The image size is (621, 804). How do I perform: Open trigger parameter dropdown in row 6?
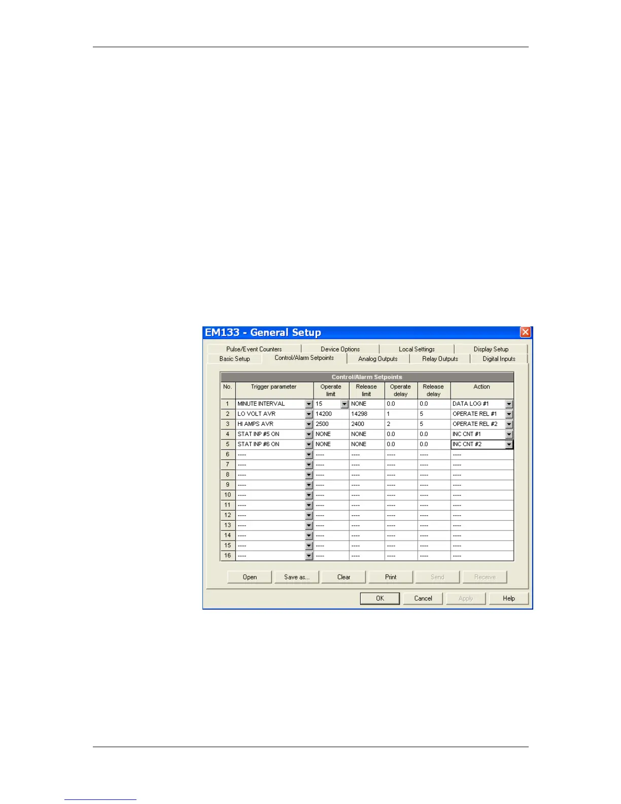tap(309, 455)
